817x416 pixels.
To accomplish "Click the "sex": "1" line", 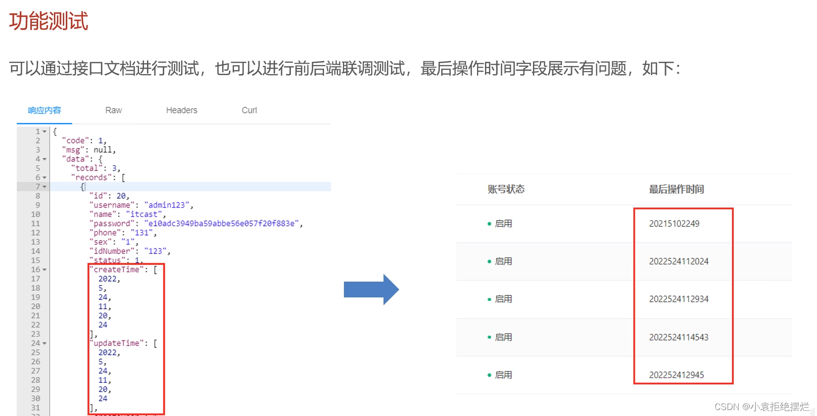I will (x=114, y=242).
